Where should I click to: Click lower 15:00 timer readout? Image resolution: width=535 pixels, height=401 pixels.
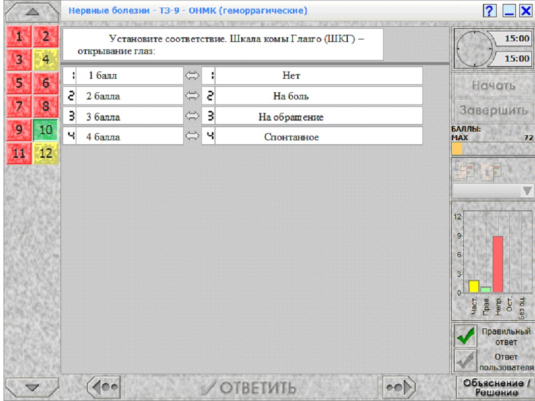pos(513,59)
